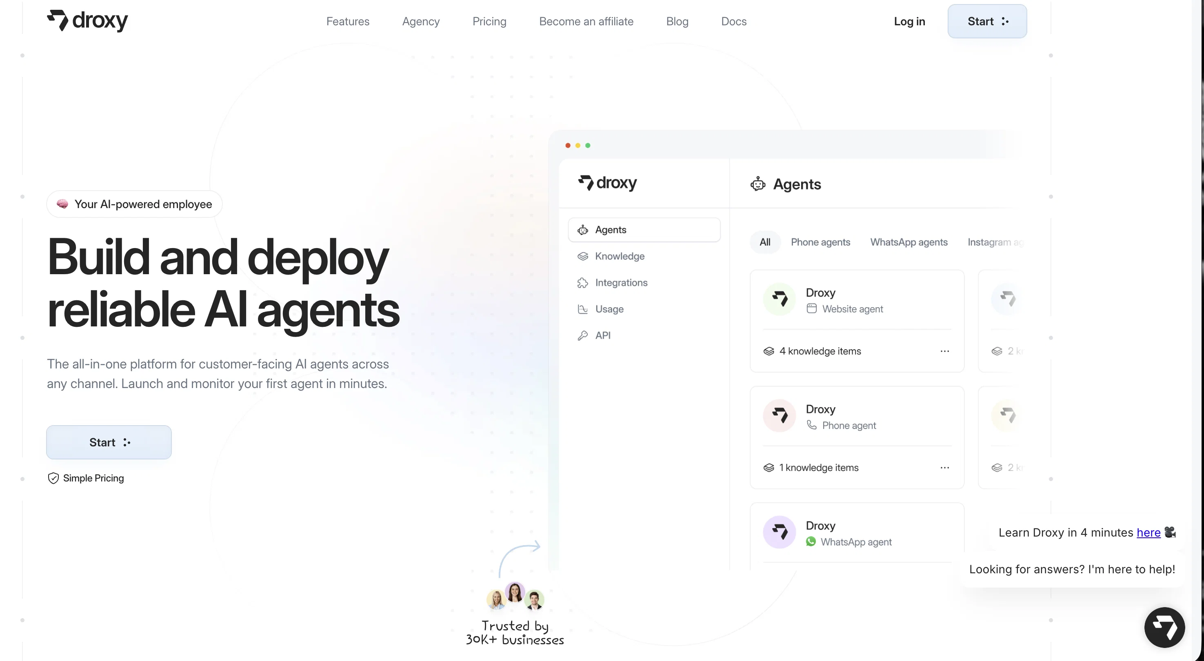Viewport: 1204px width, 661px height.
Task: Click the Droxy Phone agent avatar
Action: 779,415
